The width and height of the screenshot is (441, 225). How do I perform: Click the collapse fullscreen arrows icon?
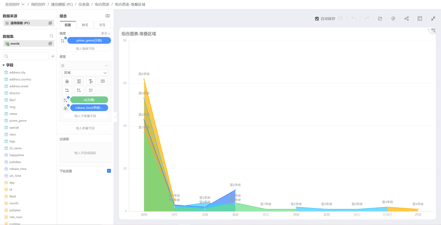tap(433, 19)
